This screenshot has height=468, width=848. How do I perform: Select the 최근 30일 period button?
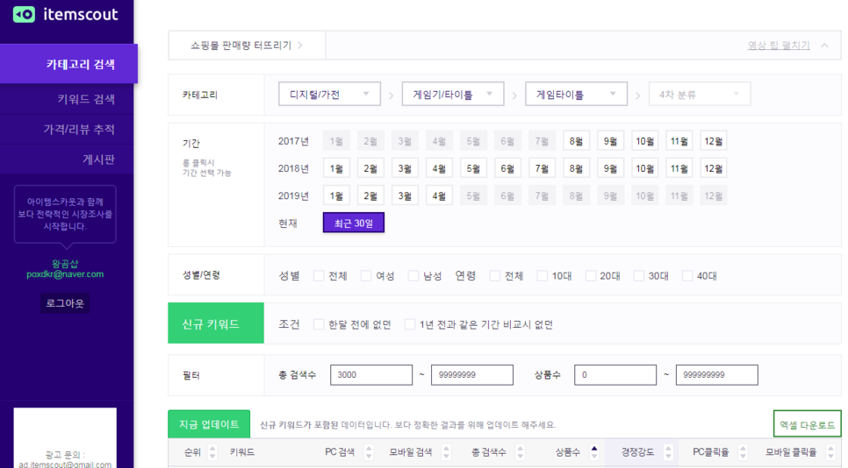pos(354,223)
